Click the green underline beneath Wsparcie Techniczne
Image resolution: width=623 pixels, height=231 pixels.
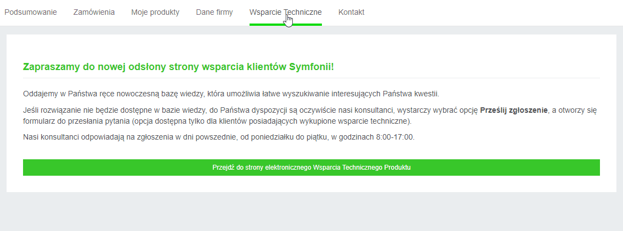pyautogui.click(x=286, y=25)
